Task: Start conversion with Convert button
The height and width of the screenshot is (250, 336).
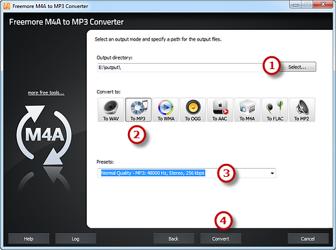Action: click(221, 238)
